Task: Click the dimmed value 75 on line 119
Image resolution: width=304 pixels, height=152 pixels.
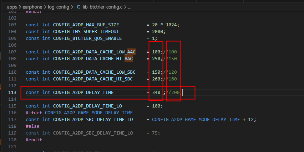Action: point(155,133)
